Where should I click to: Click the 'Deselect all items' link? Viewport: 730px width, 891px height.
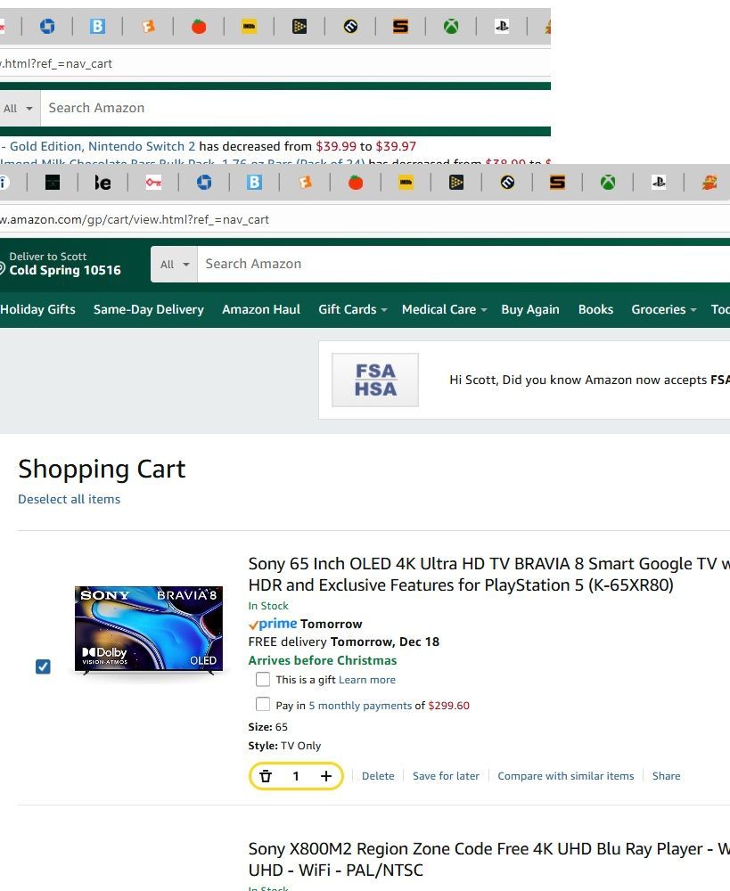click(70, 499)
